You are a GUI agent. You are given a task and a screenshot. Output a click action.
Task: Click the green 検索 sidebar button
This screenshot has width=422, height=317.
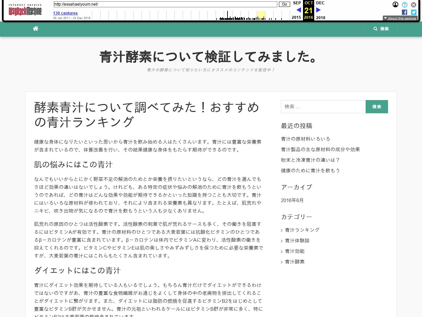377,107
